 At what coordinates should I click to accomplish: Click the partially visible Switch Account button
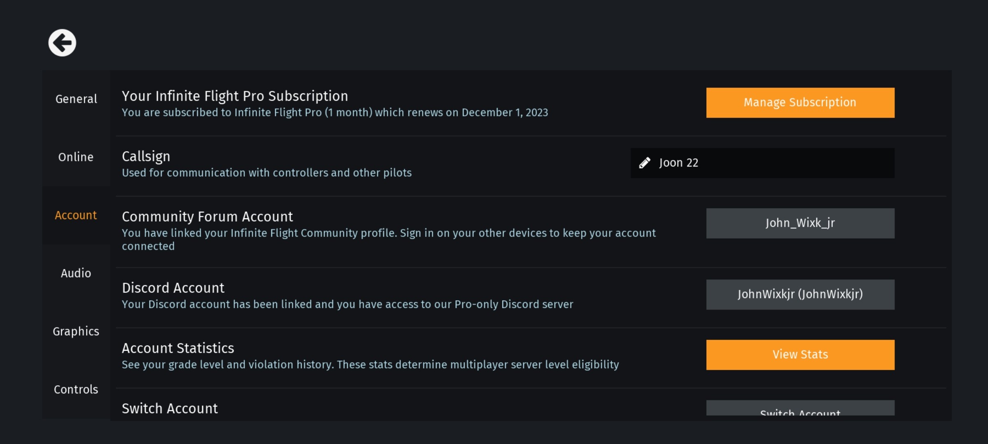tap(800, 409)
